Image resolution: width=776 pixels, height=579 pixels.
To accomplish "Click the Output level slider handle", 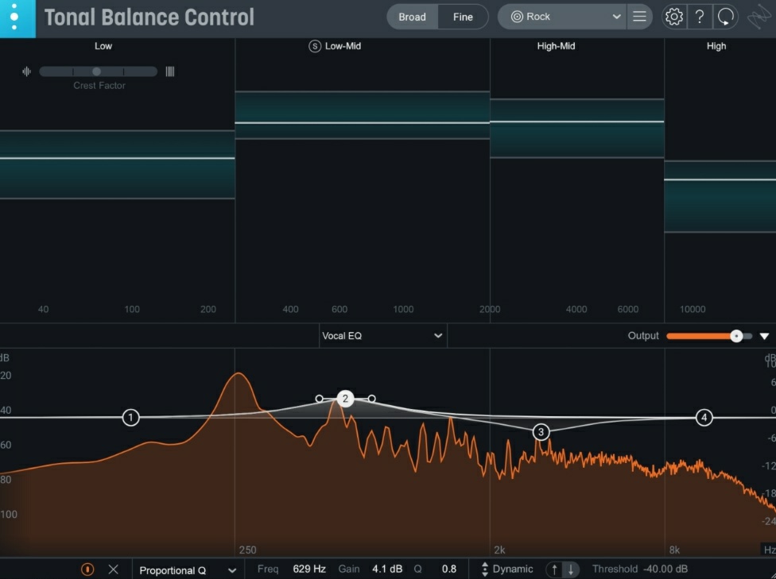I will pyautogui.click(x=736, y=336).
